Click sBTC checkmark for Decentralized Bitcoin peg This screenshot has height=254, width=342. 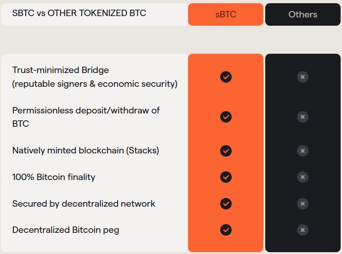click(x=226, y=230)
